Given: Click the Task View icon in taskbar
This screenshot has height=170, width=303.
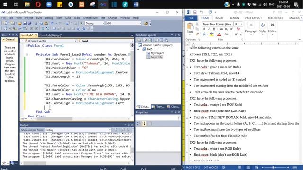Looking at the screenshot, I should point(16,4).
